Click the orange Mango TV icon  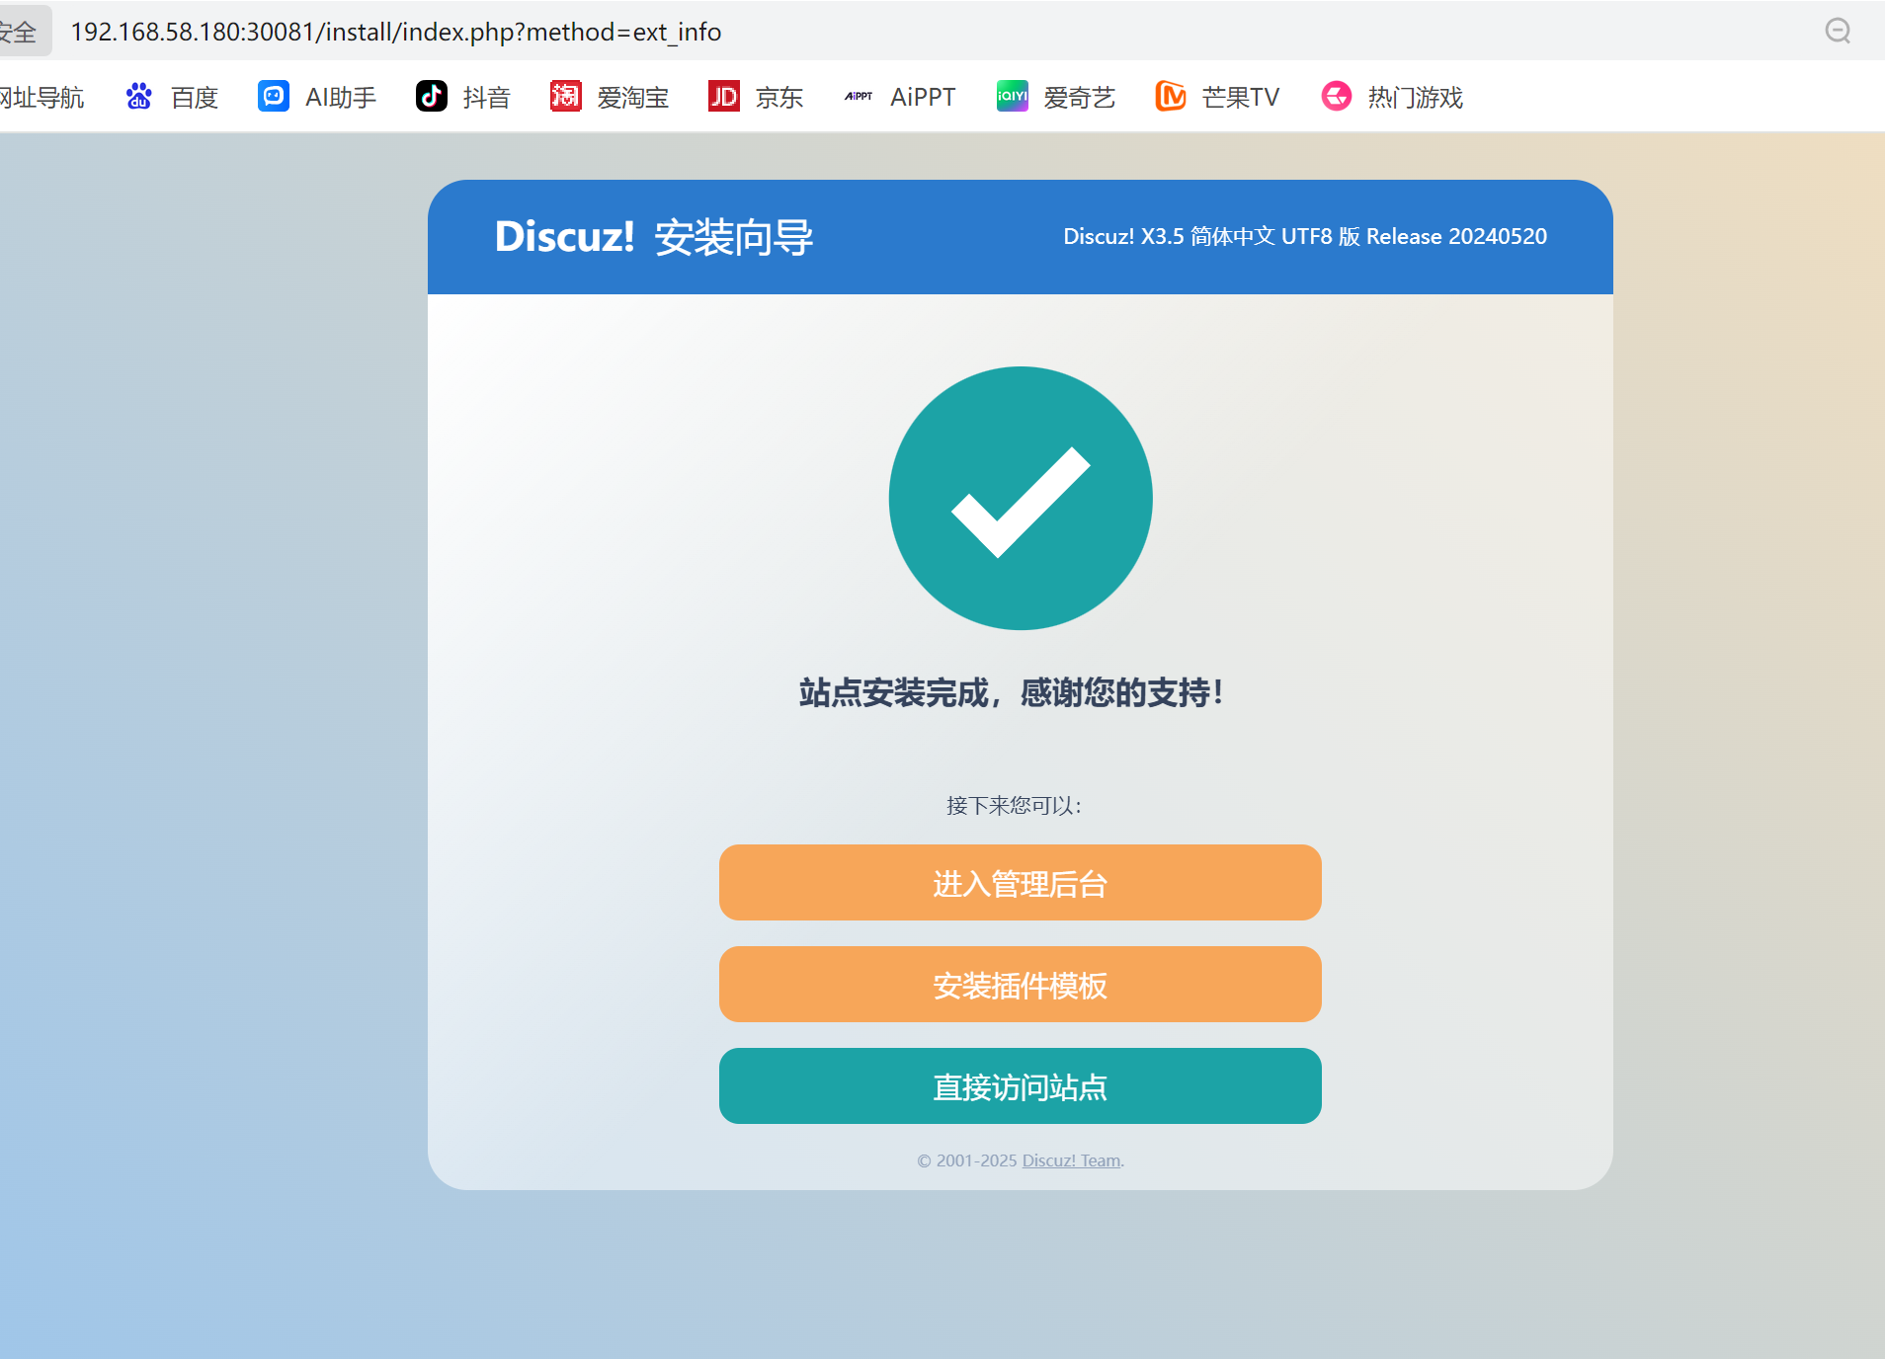click(1171, 96)
